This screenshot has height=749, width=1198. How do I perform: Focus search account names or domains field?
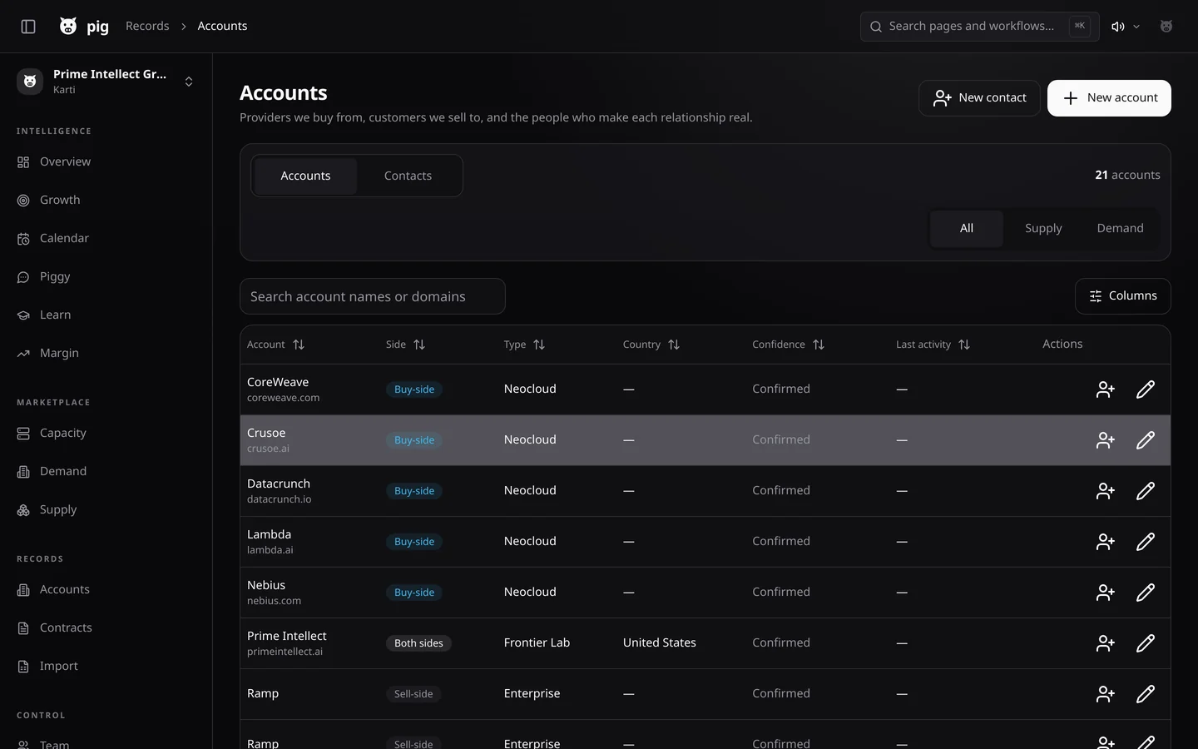tap(373, 296)
